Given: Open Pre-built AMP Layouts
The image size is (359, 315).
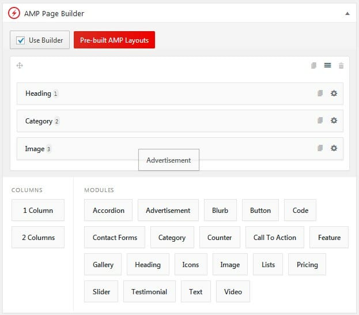Looking at the screenshot, I should click(114, 40).
